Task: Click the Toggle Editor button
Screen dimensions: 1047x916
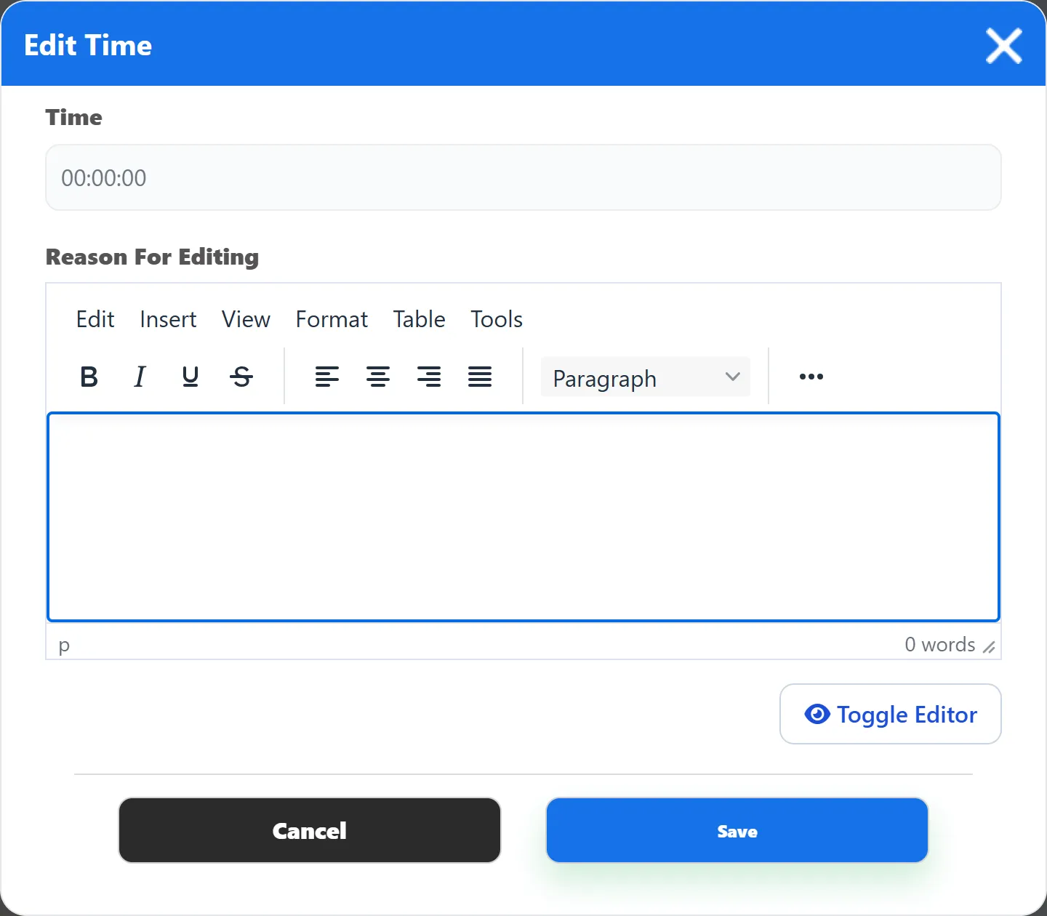Action: coord(891,714)
